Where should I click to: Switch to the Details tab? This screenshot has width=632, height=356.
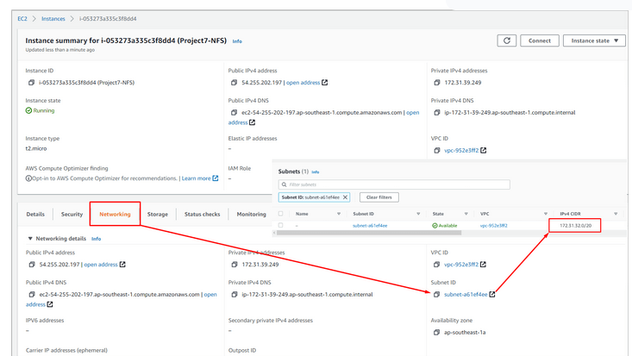click(35, 214)
